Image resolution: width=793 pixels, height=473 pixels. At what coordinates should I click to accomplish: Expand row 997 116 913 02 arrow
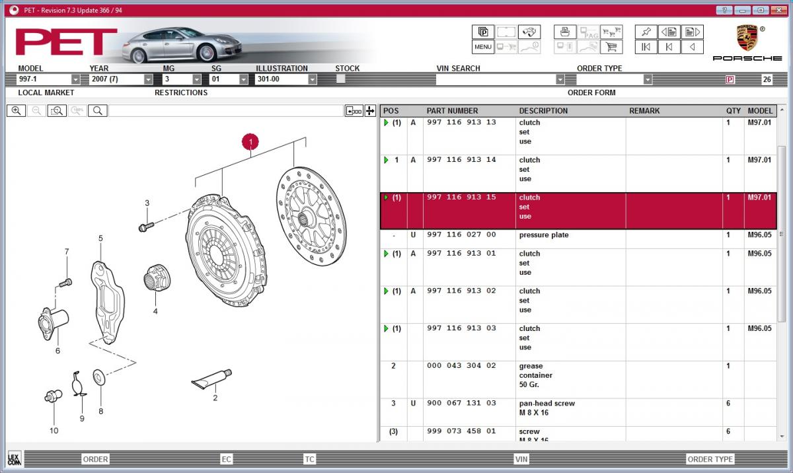(x=387, y=291)
